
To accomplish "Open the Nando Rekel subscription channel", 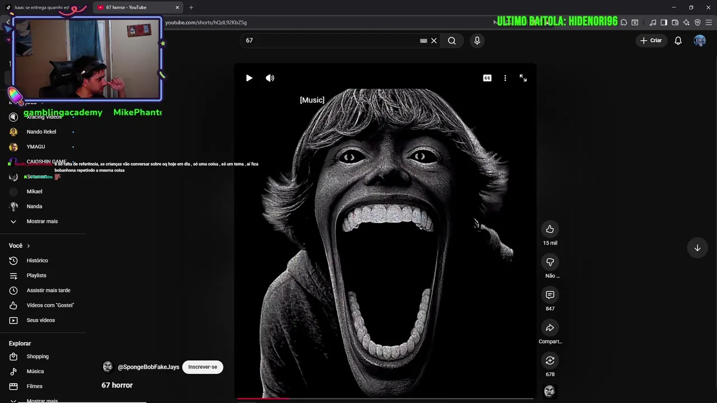I will [x=41, y=132].
